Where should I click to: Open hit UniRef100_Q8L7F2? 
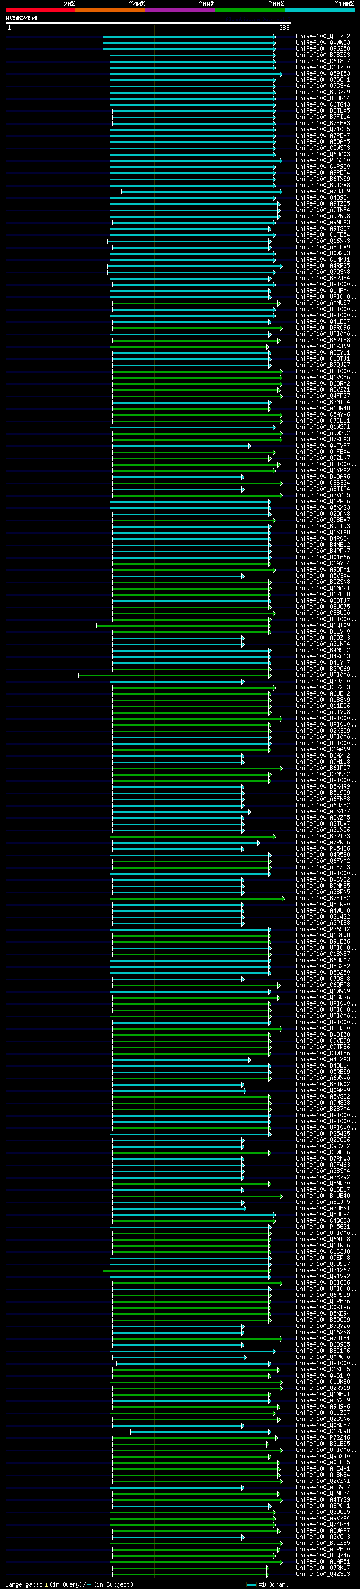pyautogui.click(x=323, y=37)
